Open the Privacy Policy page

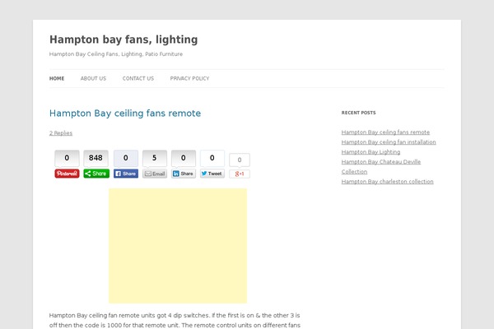point(189,78)
